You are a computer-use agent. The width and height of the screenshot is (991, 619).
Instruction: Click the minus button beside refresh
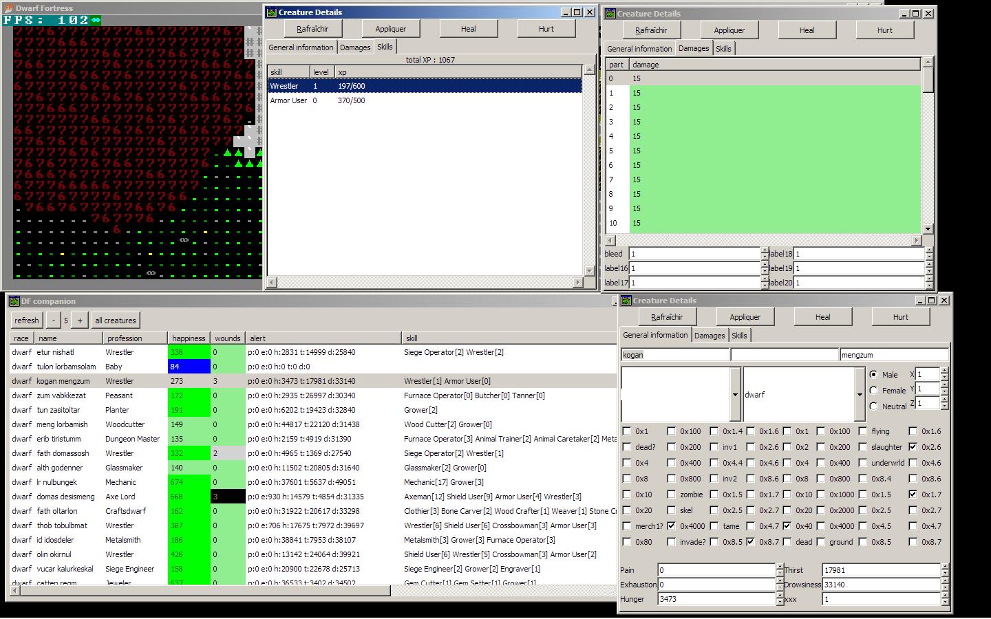[54, 321]
